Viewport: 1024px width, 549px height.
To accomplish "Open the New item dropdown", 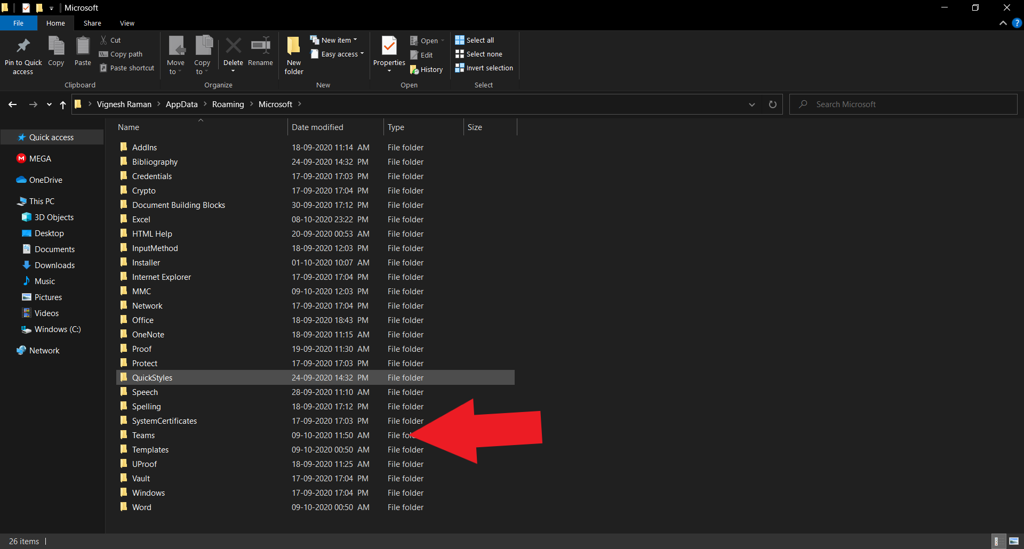I will pyautogui.click(x=334, y=40).
